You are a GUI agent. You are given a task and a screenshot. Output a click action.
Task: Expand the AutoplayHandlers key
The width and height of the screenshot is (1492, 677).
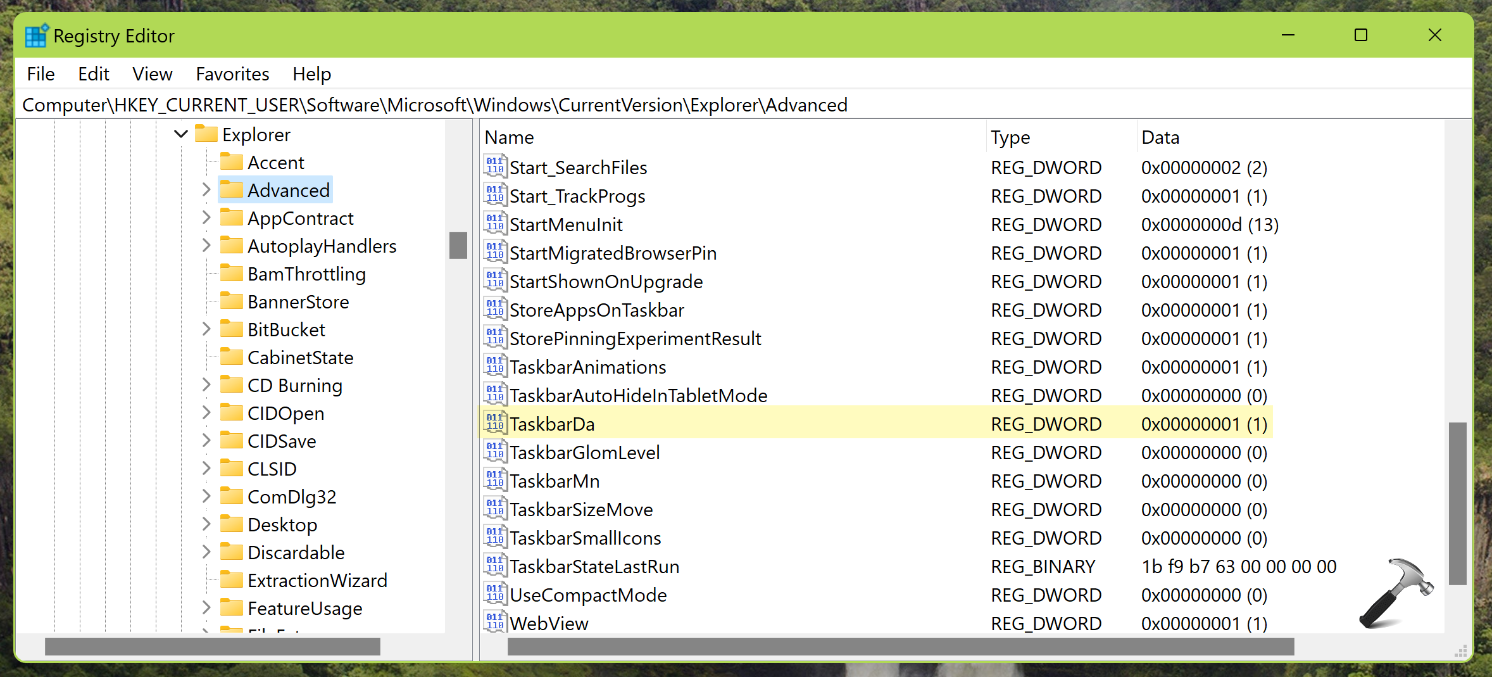pos(206,245)
